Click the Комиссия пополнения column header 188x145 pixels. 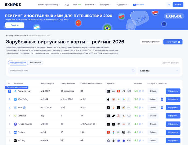point(91,83)
